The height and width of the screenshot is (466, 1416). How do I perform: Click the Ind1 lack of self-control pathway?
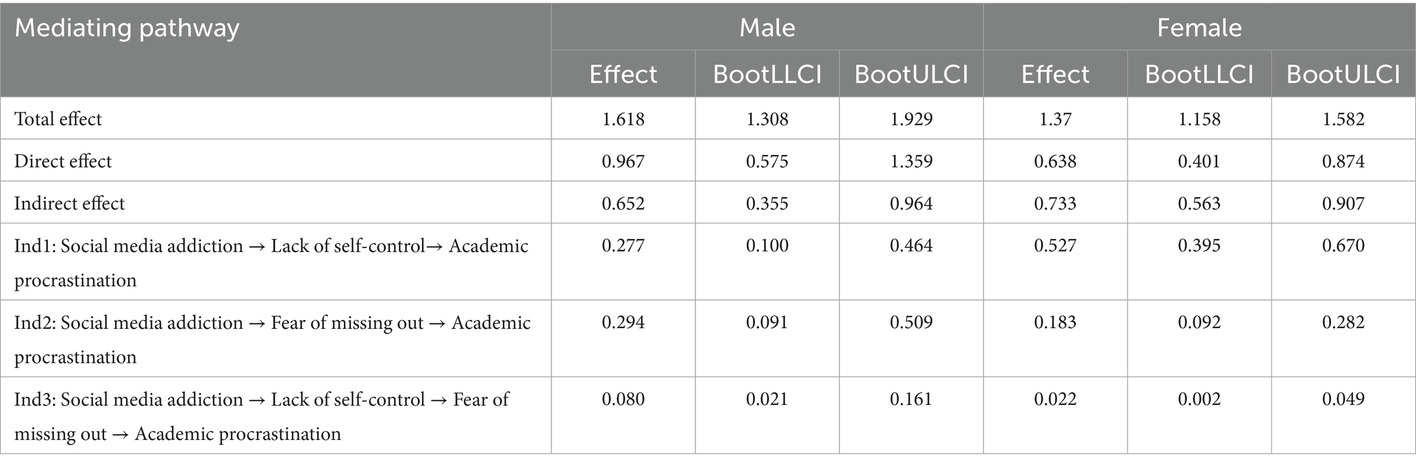271,262
